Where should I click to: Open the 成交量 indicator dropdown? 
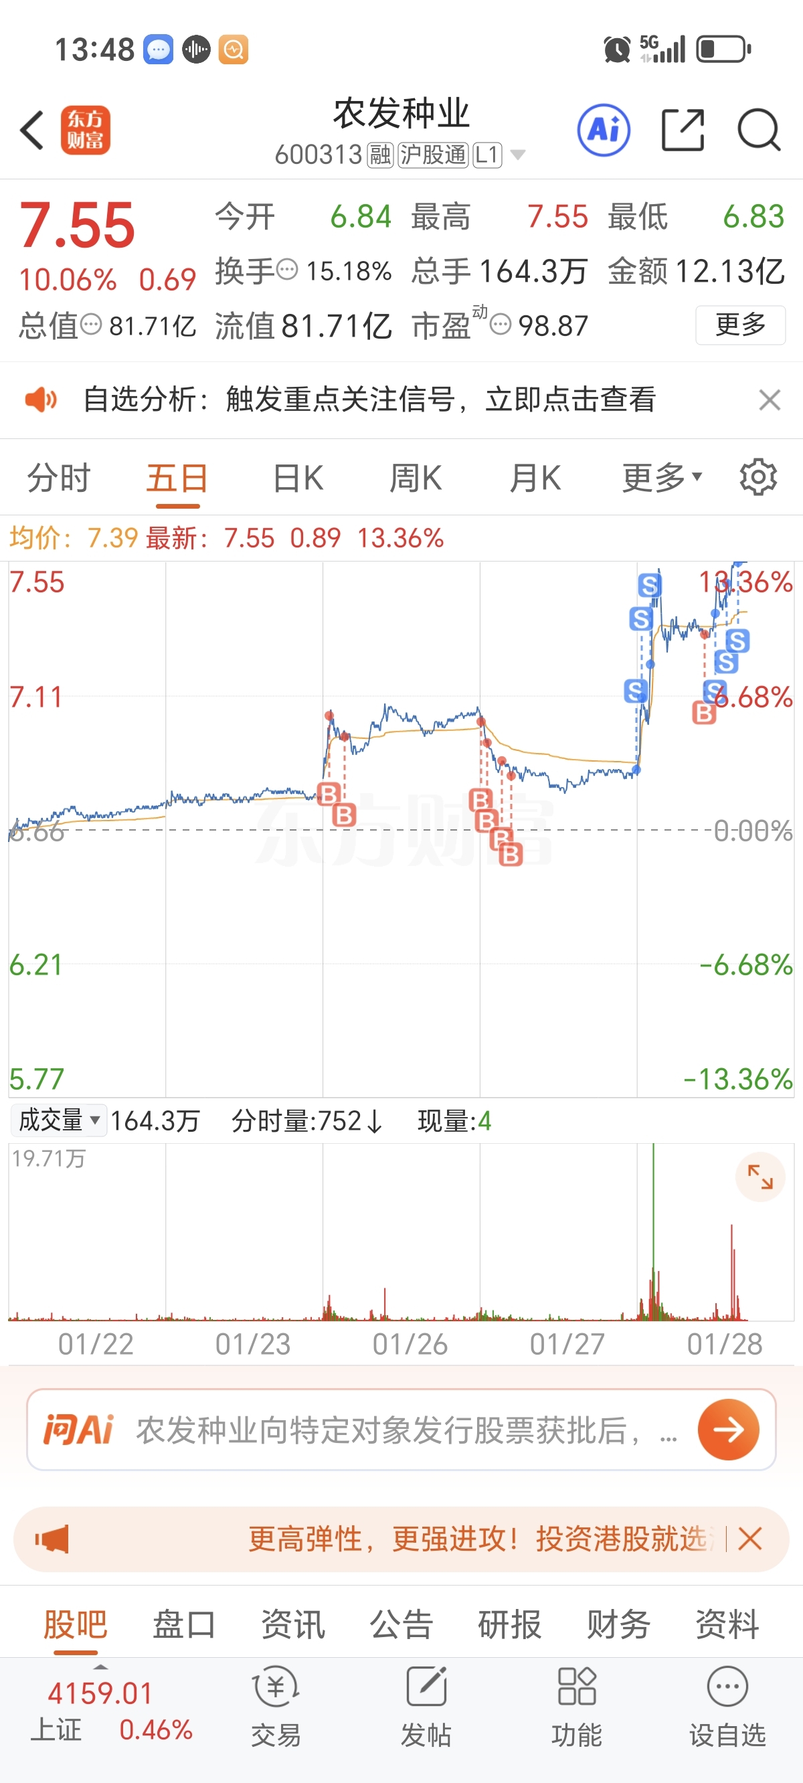click(59, 1120)
